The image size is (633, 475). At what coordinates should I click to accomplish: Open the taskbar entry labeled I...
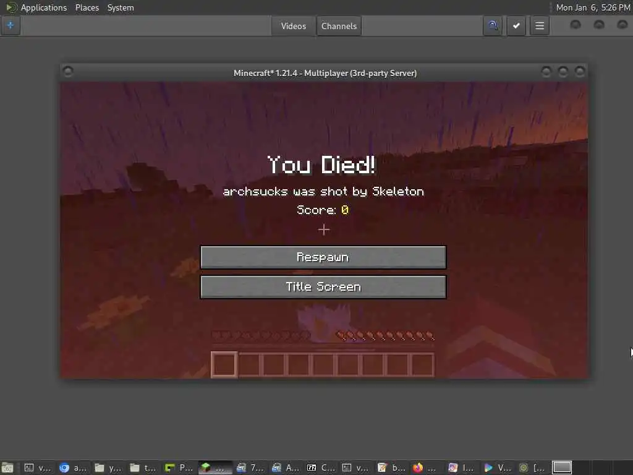coord(461,468)
